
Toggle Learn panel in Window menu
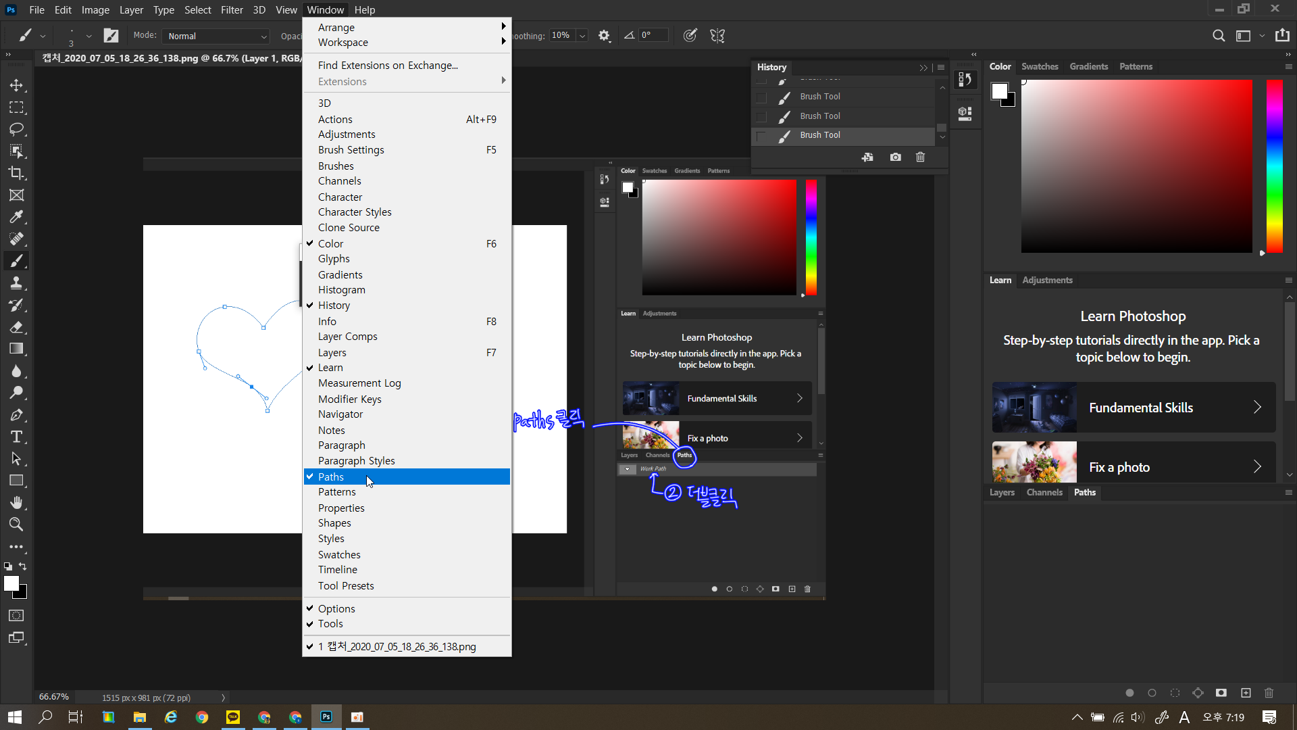(330, 368)
